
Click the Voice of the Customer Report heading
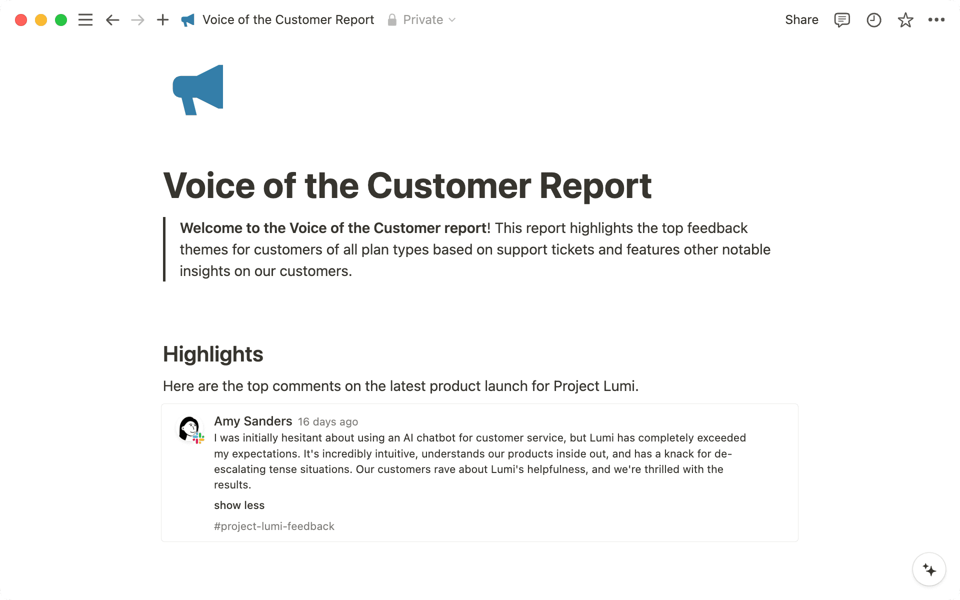coord(407,186)
